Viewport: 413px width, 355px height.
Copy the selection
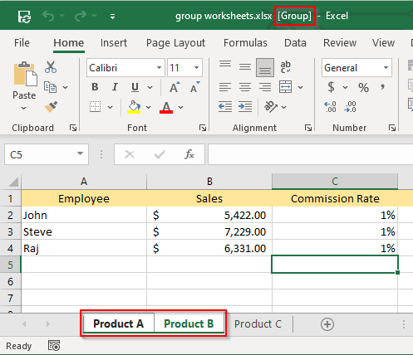click(x=50, y=87)
